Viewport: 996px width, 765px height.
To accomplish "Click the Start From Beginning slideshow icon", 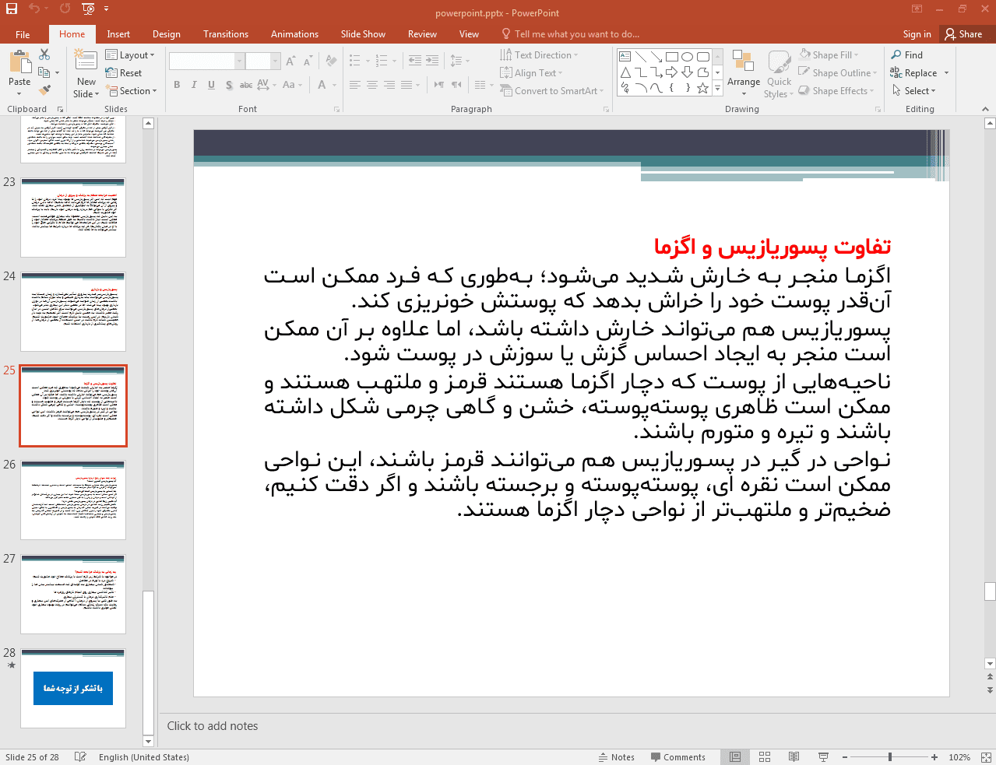I will 88,9.
